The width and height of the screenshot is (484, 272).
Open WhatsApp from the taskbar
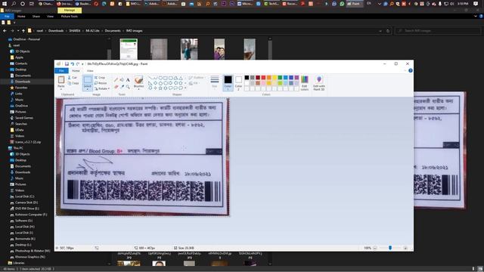pos(342,4)
